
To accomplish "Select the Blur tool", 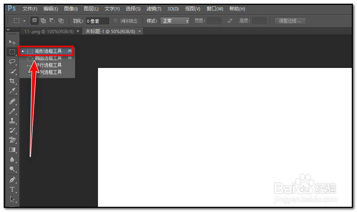I will coord(12,159).
